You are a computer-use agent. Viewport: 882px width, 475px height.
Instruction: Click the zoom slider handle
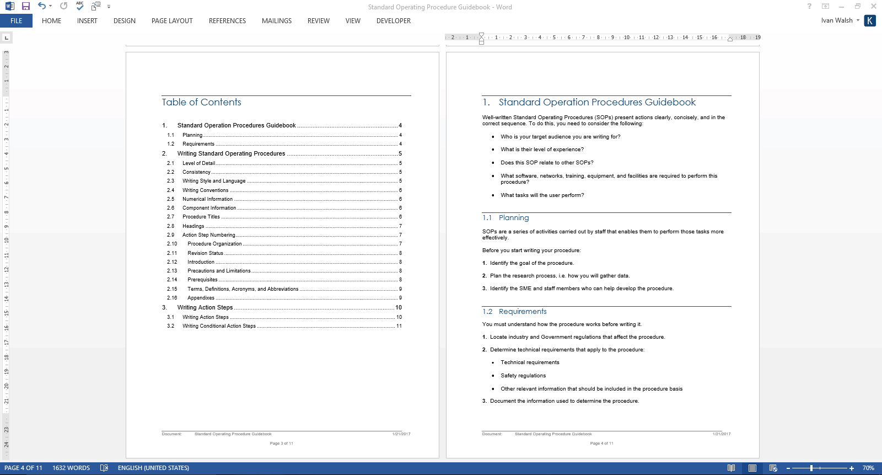[811, 468]
